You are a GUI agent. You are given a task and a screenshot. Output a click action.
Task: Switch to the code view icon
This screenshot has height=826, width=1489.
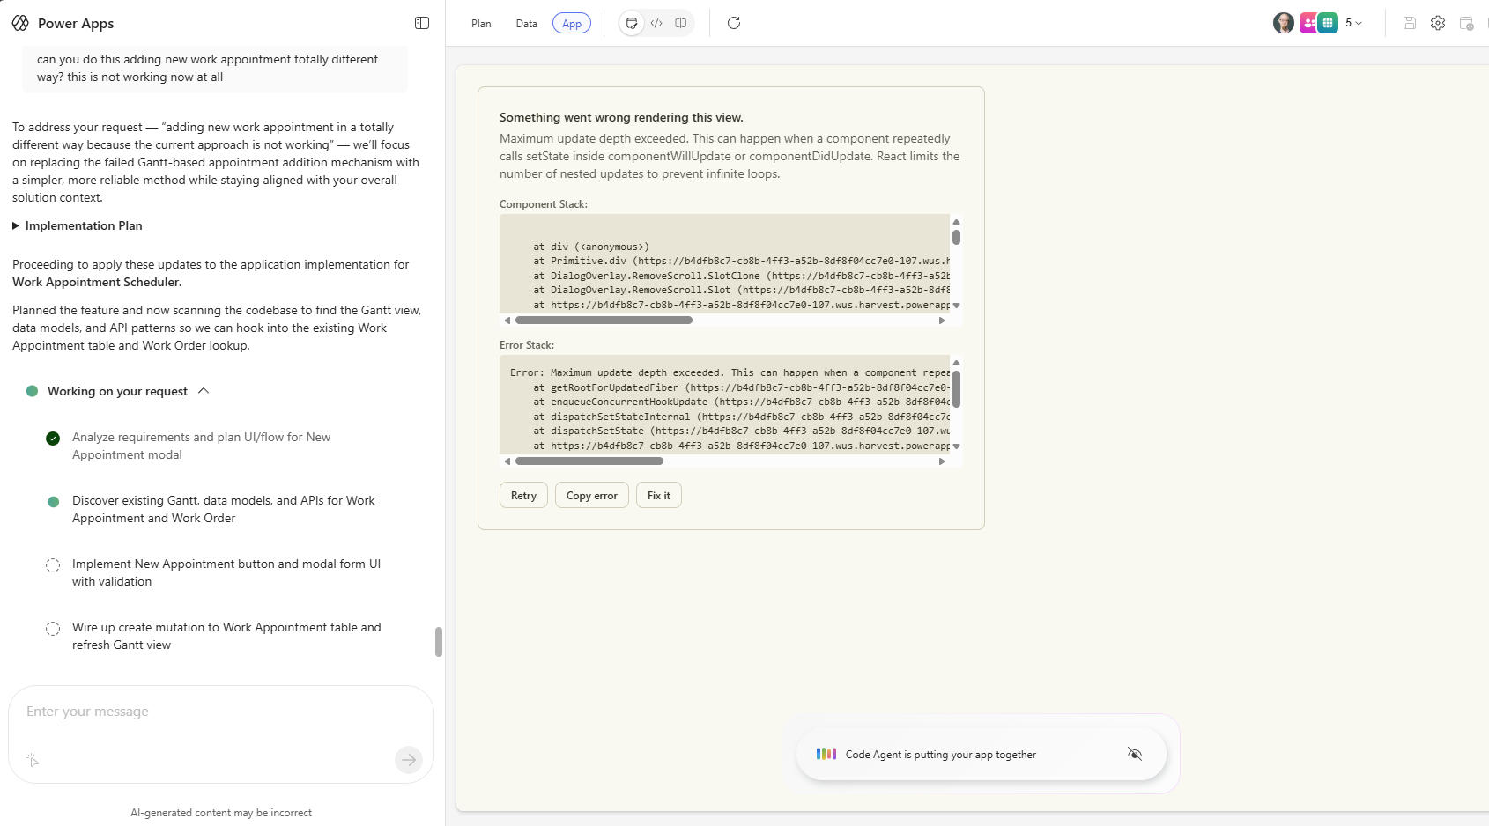click(x=656, y=23)
